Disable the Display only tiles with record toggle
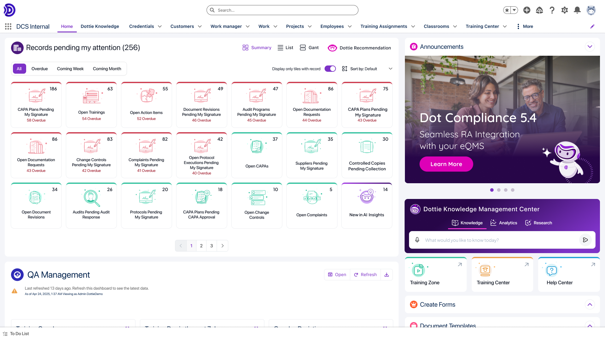The image size is (605, 340). tap(330, 69)
